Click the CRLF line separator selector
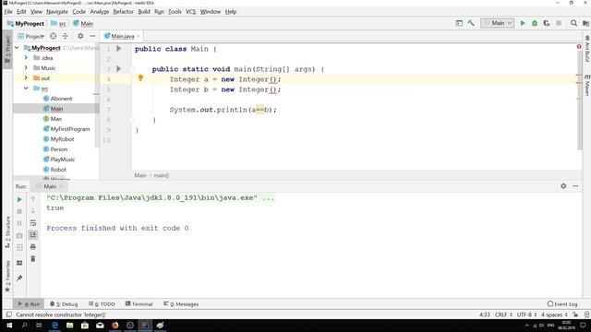Image resolution: width=591 pixels, height=332 pixels. click(x=503, y=314)
